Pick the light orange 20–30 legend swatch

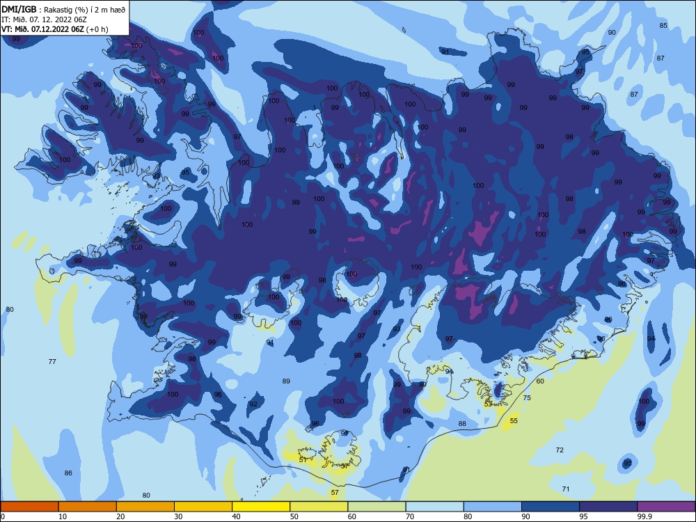[145, 507]
